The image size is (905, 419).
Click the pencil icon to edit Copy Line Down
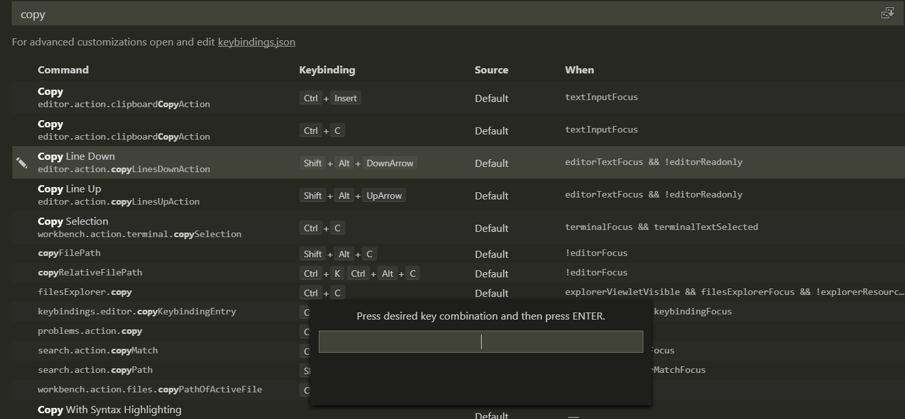tap(21, 161)
